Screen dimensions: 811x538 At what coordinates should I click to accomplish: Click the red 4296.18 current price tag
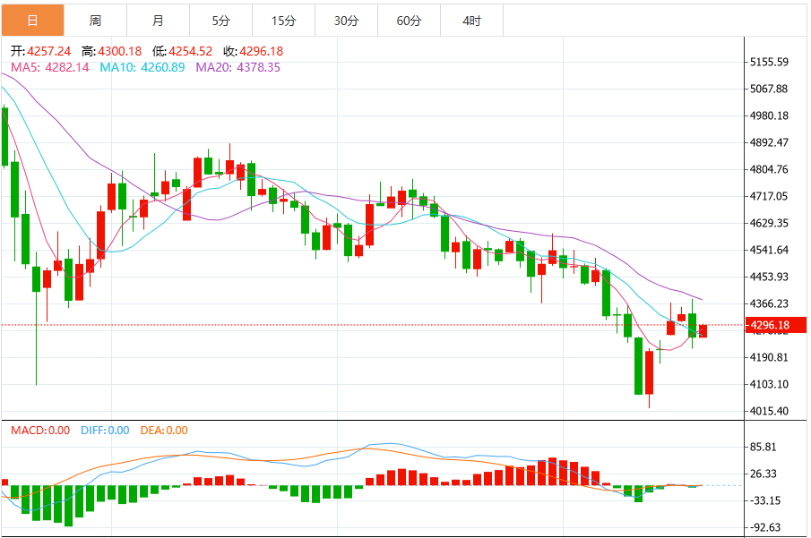click(x=776, y=325)
